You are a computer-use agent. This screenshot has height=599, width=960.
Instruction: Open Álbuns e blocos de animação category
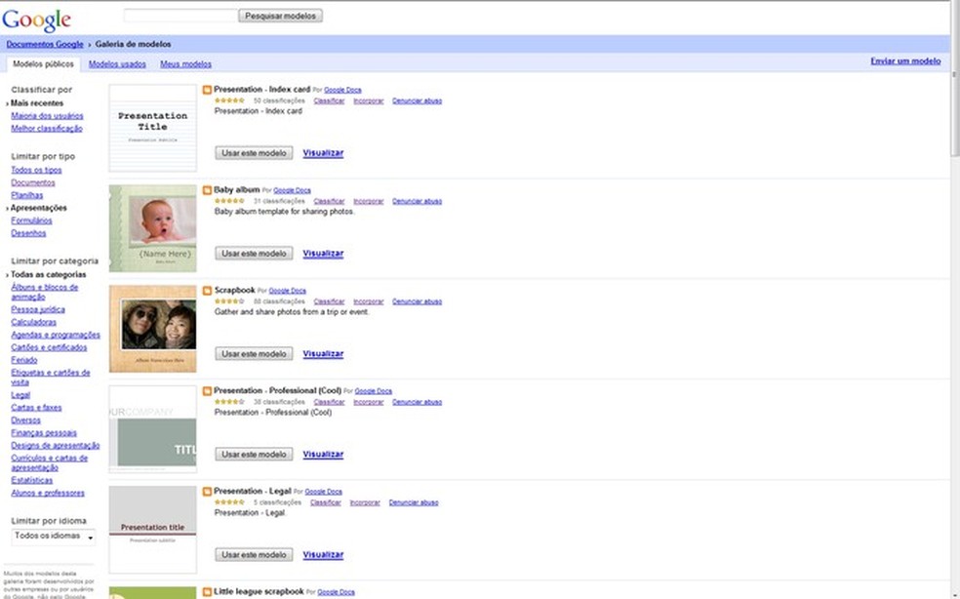(x=45, y=292)
